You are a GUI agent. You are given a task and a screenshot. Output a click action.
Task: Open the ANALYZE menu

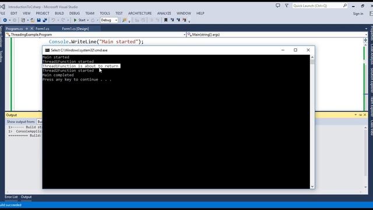164,13
